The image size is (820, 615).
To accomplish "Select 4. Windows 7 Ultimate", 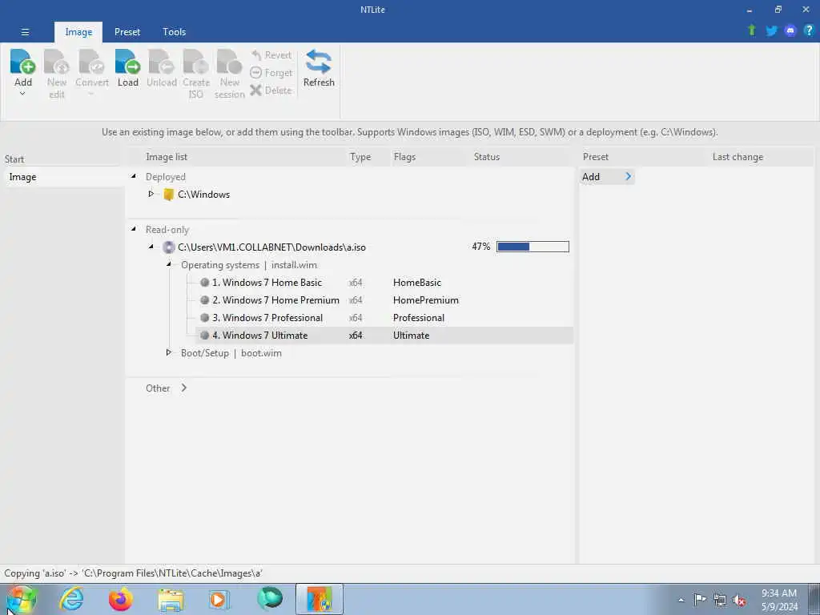I will pos(260,336).
